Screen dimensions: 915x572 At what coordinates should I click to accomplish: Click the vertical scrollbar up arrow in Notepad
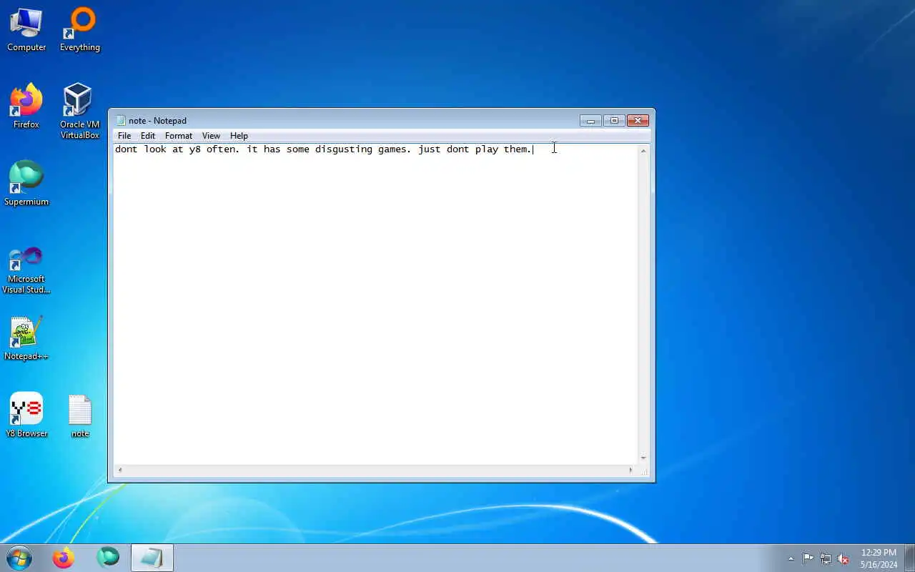click(x=643, y=151)
